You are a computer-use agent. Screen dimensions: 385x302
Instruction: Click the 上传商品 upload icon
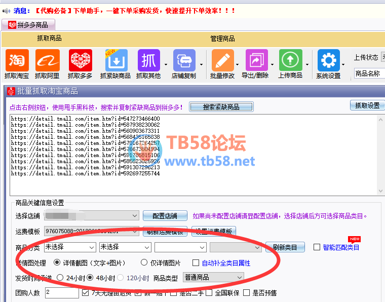pos(290,61)
